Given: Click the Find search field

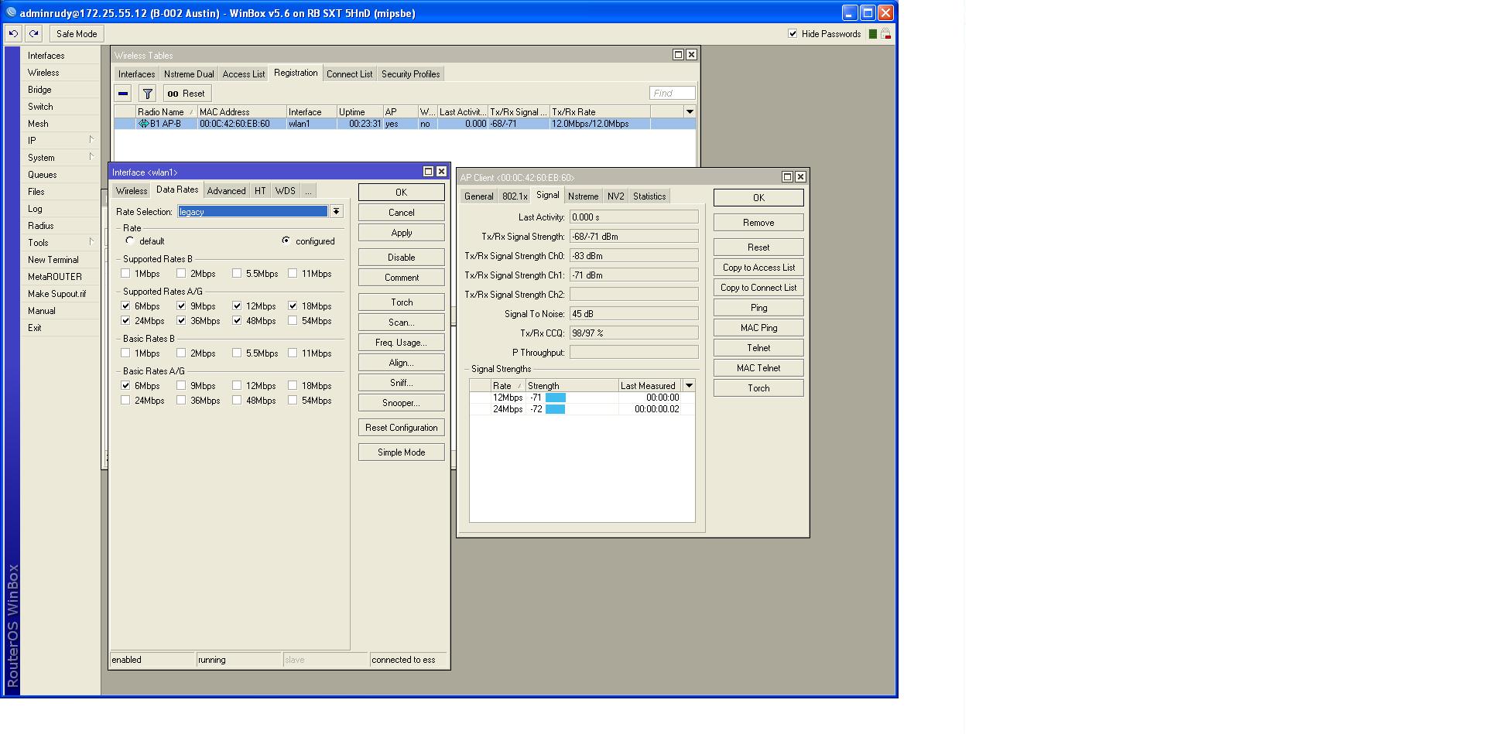Looking at the screenshot, I should click(673, 94).
